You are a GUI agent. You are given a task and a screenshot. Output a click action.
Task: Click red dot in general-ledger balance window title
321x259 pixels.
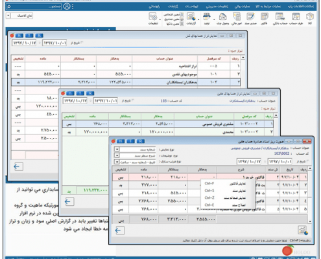12,36
